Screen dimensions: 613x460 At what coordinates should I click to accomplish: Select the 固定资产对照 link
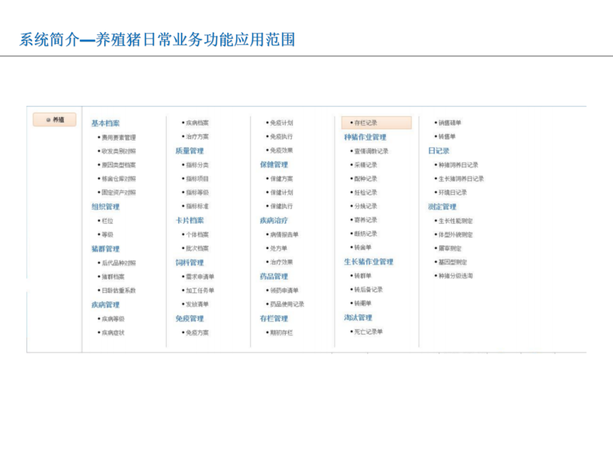click(118, 193)
